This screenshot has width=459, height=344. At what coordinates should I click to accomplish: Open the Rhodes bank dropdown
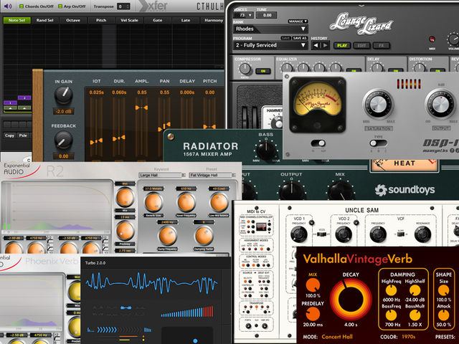click(270, 29)
